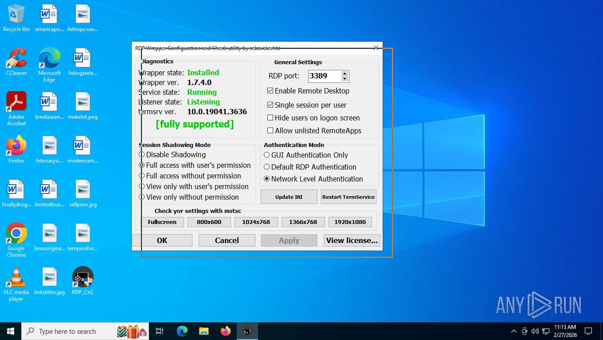Select the linkstitles.jpg file icon
Viewport: 603px width, 340px height.
[49, 281]
